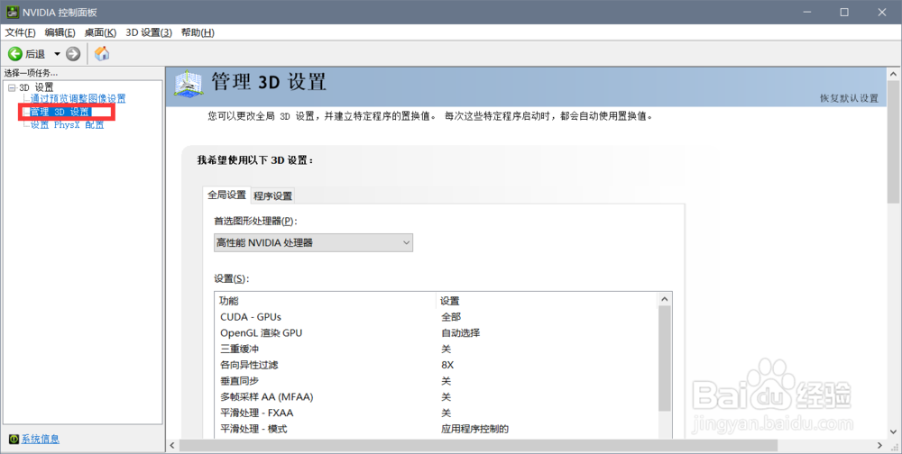This screenshot has width=902, height=454.
Task: Select 通过预览调整图像设置 in the task tree
Action: click(x=78, y=99)
